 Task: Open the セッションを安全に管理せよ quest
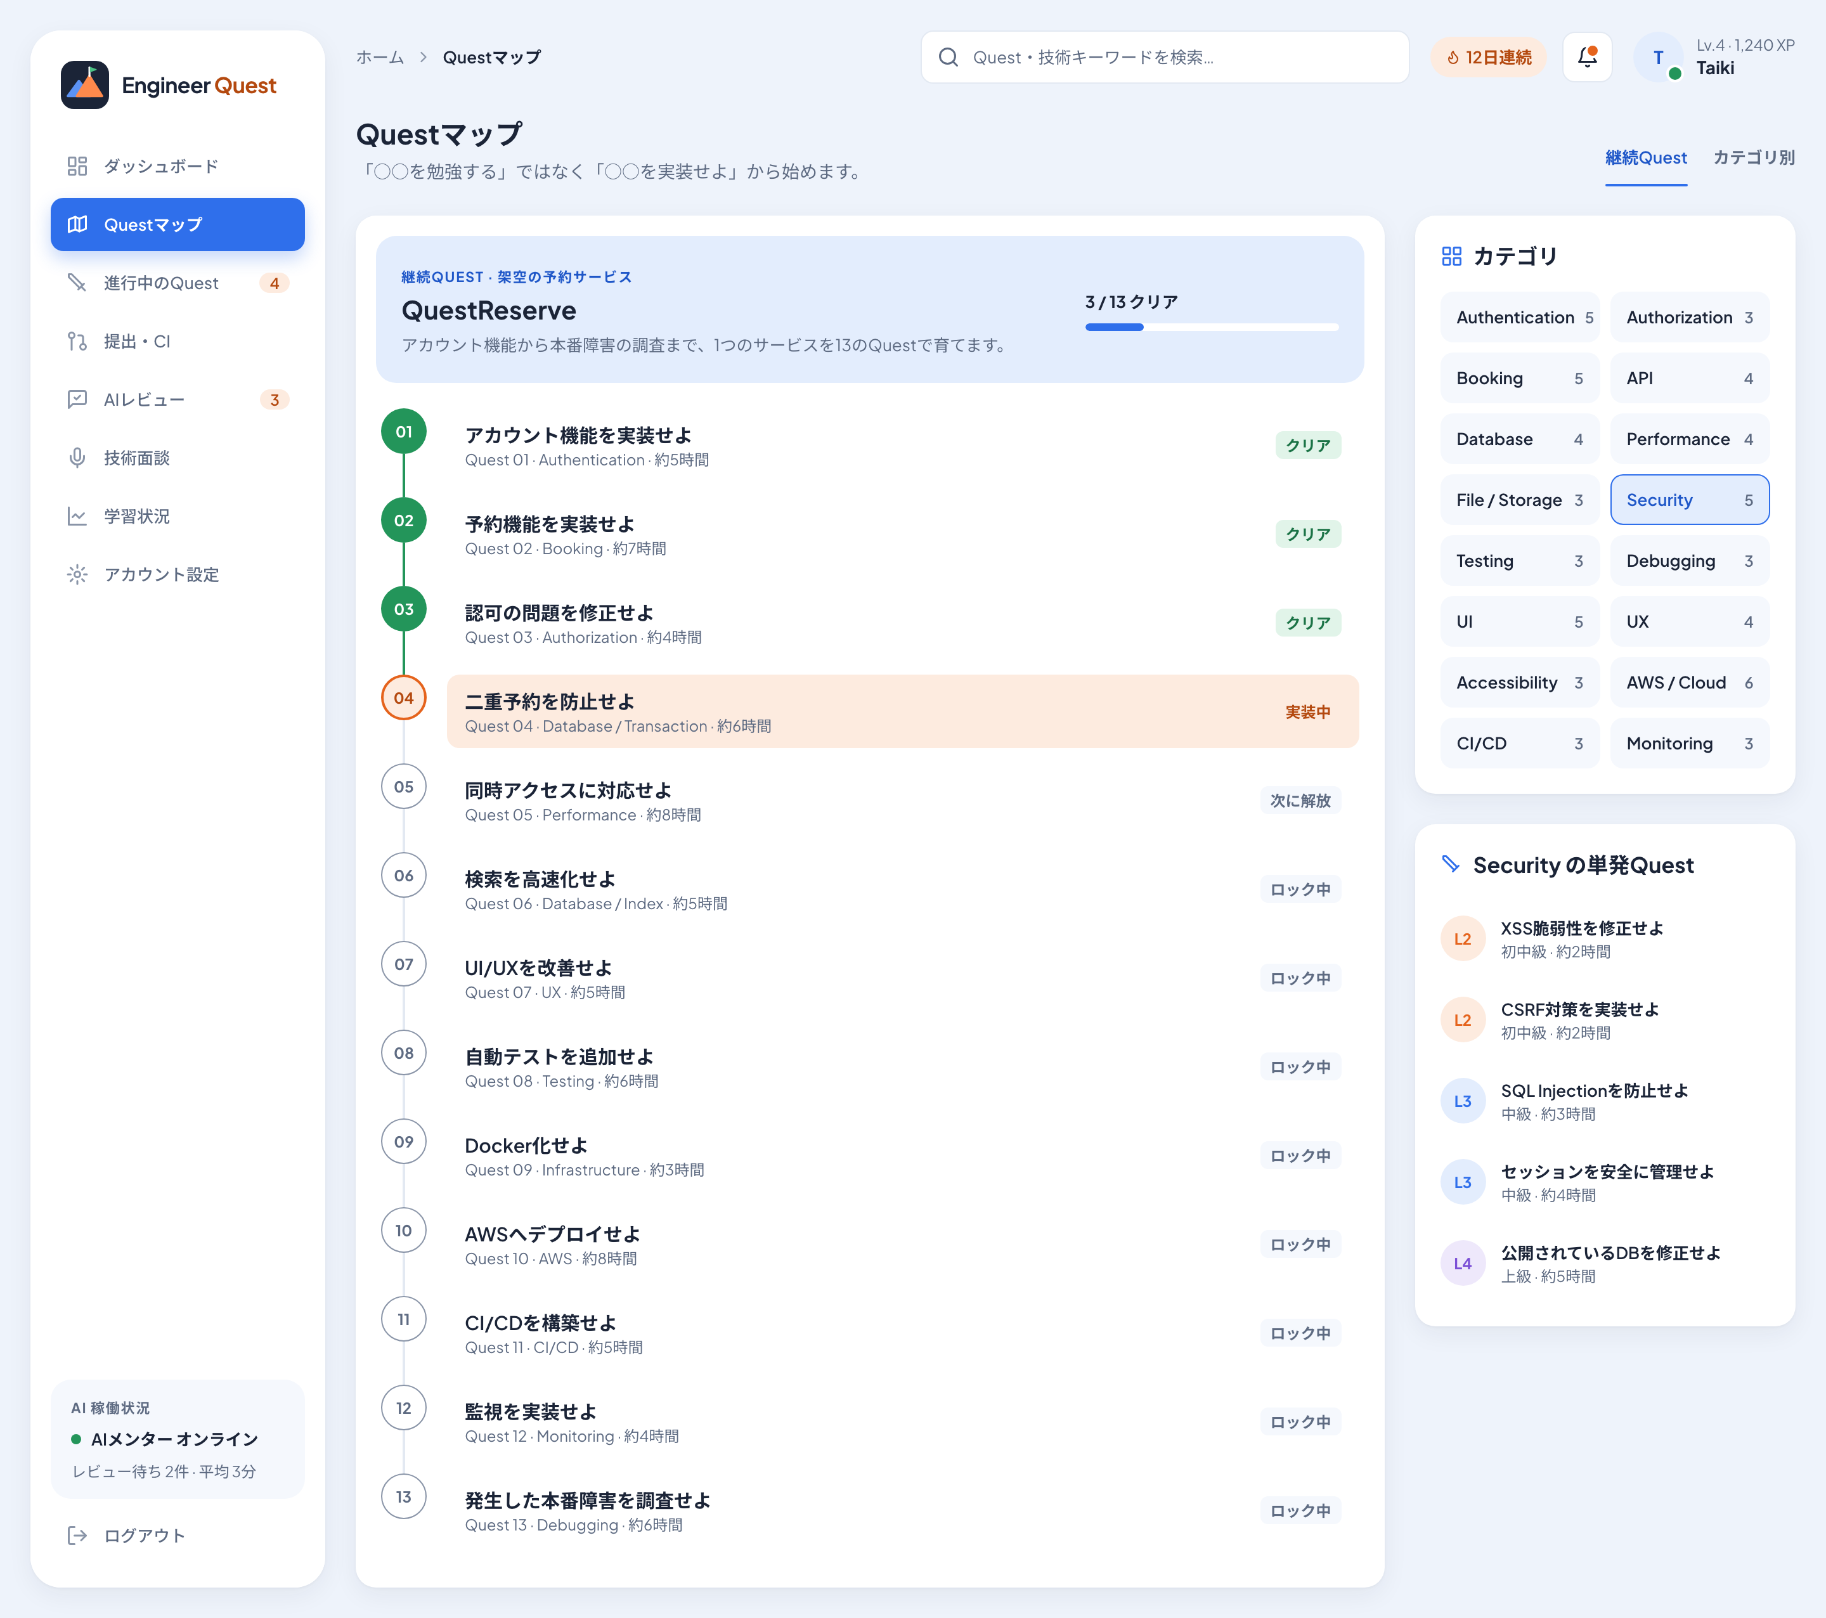tap(1605, 1182)
